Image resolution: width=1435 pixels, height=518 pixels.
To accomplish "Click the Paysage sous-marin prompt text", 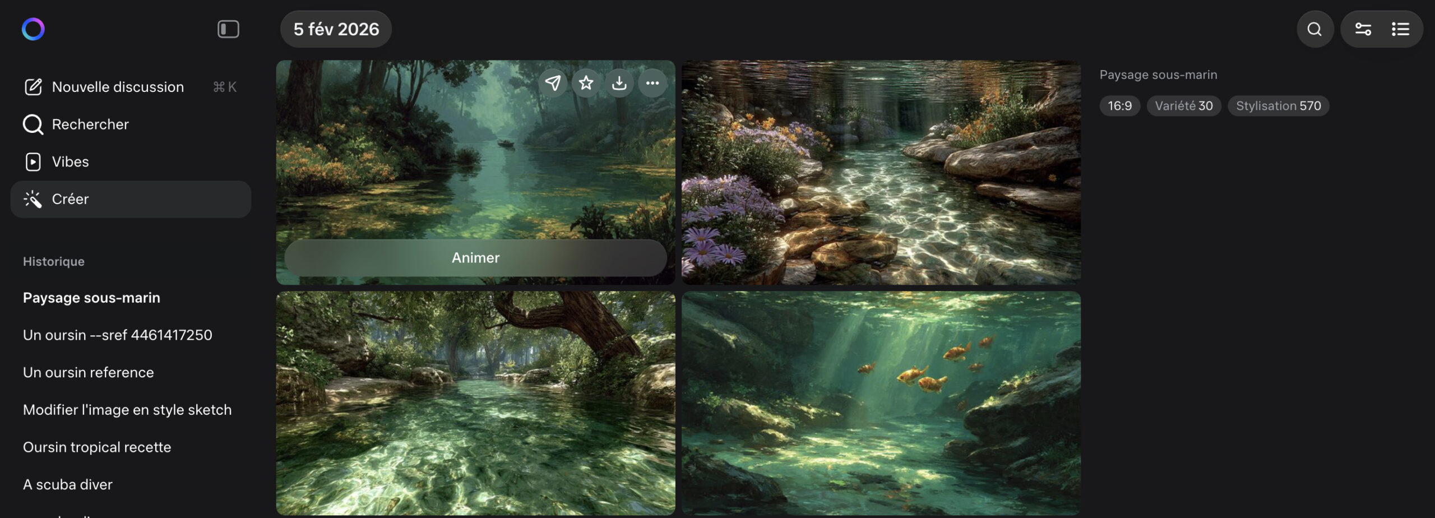I will [x=1159, y=75].
